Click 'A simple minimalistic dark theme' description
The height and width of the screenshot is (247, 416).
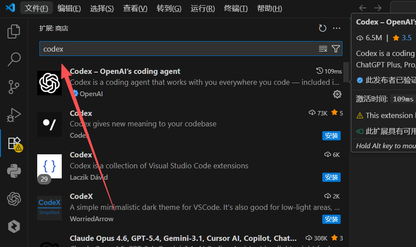(204, 207)
